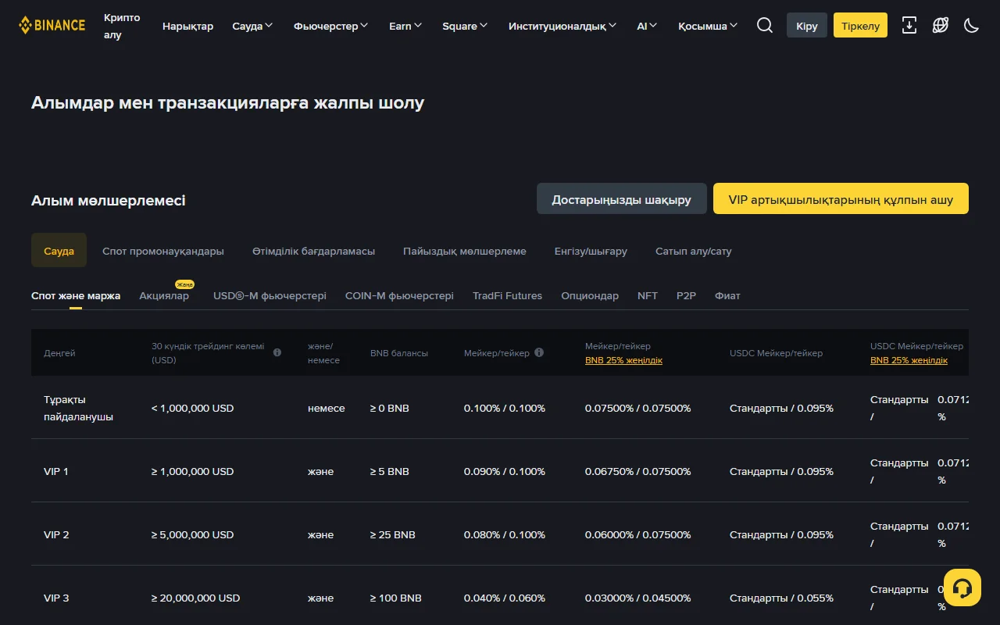Toggle dark mode moon icon
This screenshot has width=1000, height=625.
coord(972,25)
